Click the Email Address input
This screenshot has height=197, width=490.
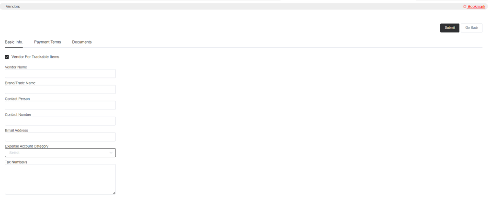click(60, 137)
